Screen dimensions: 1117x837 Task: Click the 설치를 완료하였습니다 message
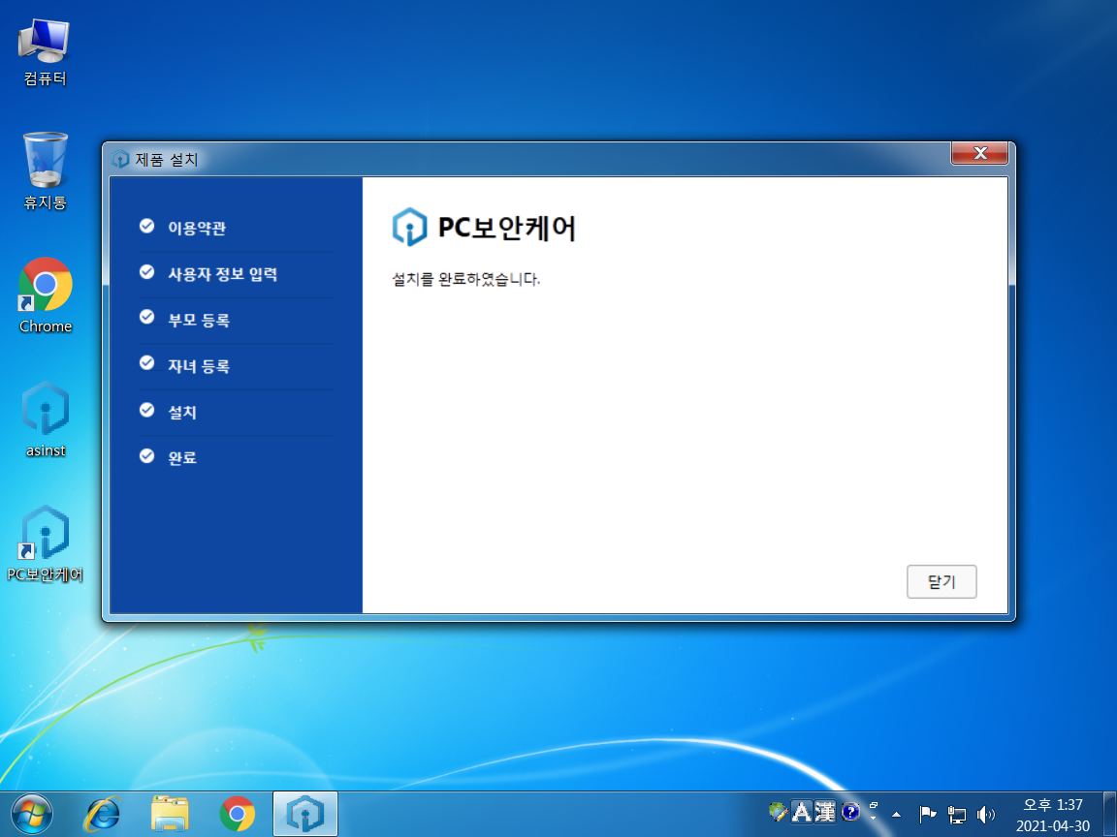click(x=465, y=279)
